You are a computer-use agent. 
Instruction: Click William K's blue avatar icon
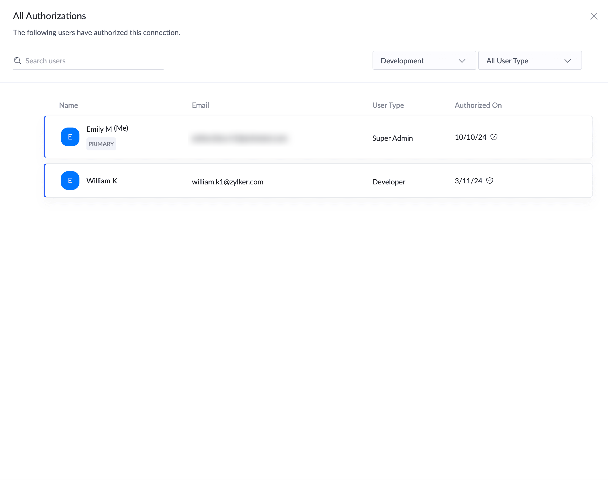[70, 181]
